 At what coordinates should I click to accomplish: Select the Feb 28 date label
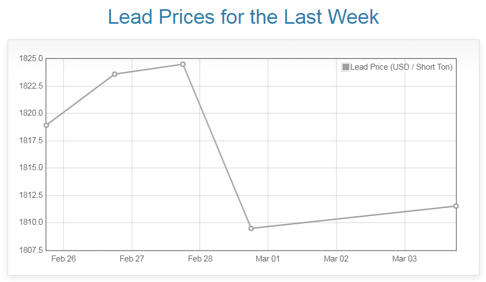click(x=200, y=259)
